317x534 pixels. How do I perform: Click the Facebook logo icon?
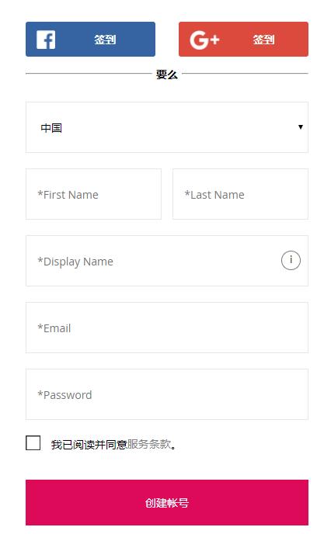click(x=46, y=40)
